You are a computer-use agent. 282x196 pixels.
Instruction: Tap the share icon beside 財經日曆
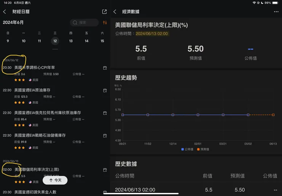click(x=104, y=12)
